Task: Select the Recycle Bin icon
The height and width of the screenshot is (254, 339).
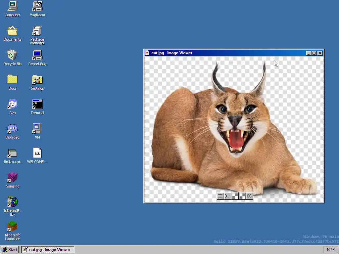Action: point(13,58)
